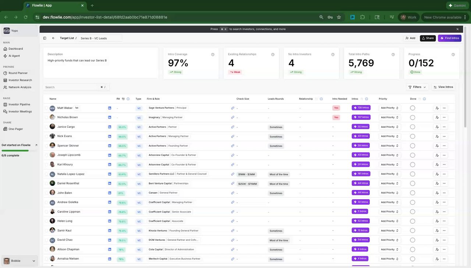Open Add Priority dropdown for Nick Evans
This screenshot has width=471, height=268.
click(x=390, y=136)
